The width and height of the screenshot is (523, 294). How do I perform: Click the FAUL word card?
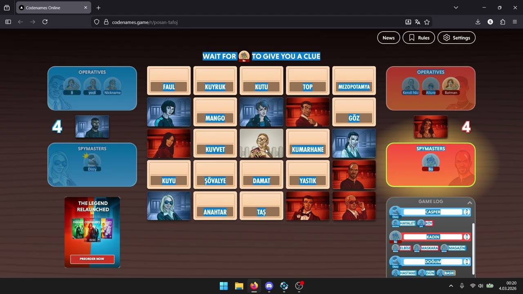(x=169, y=80)
